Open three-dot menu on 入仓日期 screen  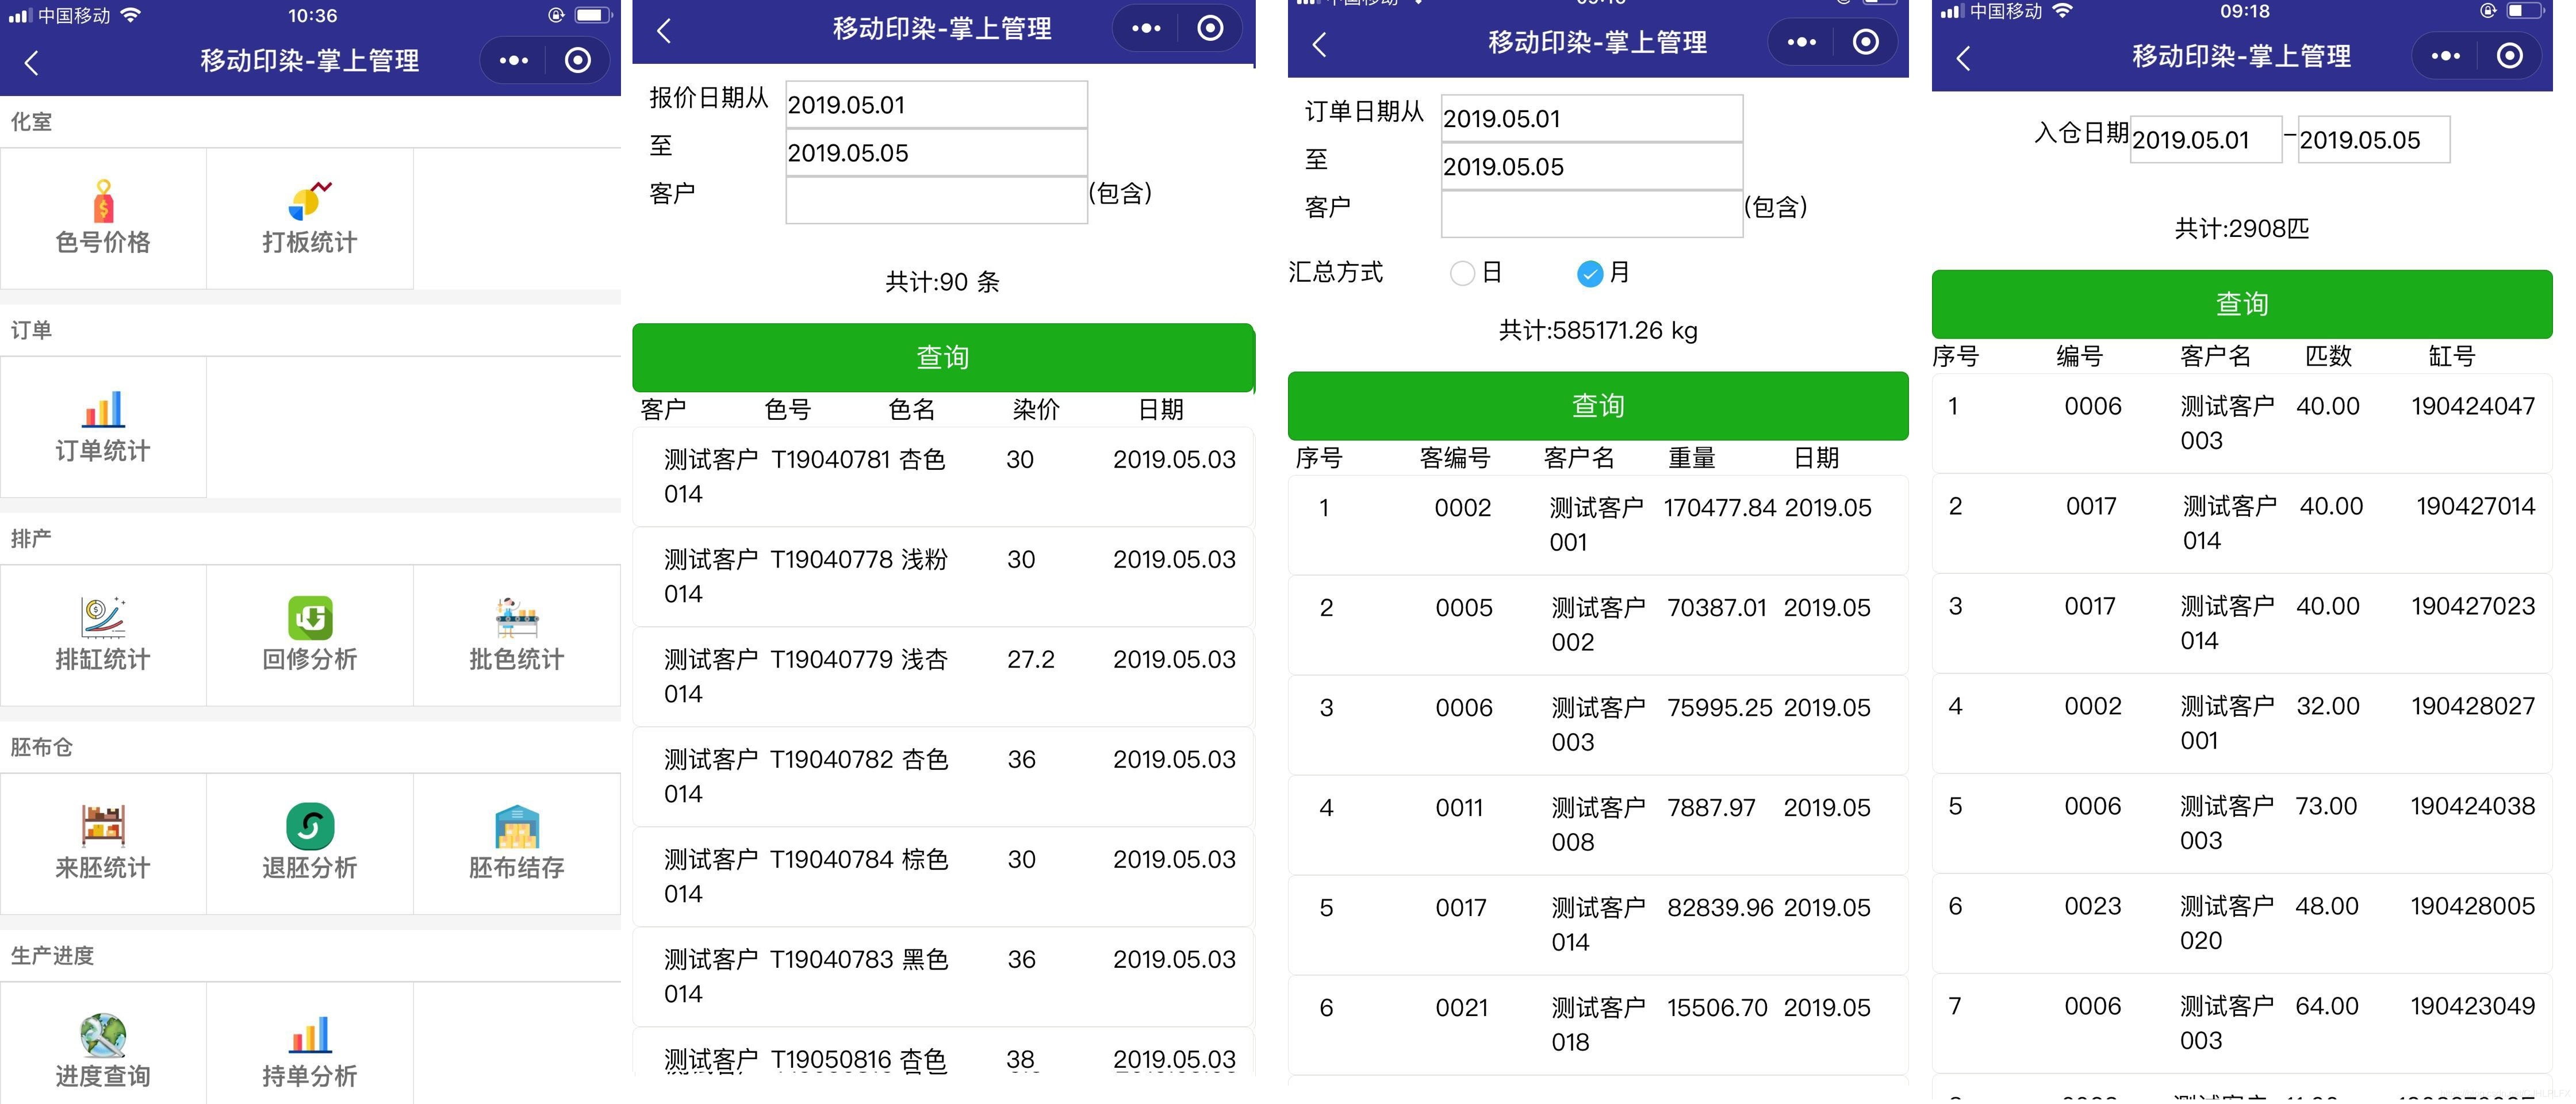pyautogui.click(x=2445, y=56)
